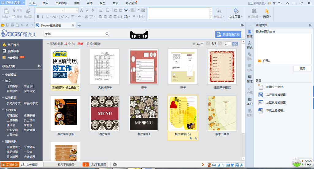The height and width of the screenshot is (169, 314).
Task: Click the GO page jump button
Action: 235,44
